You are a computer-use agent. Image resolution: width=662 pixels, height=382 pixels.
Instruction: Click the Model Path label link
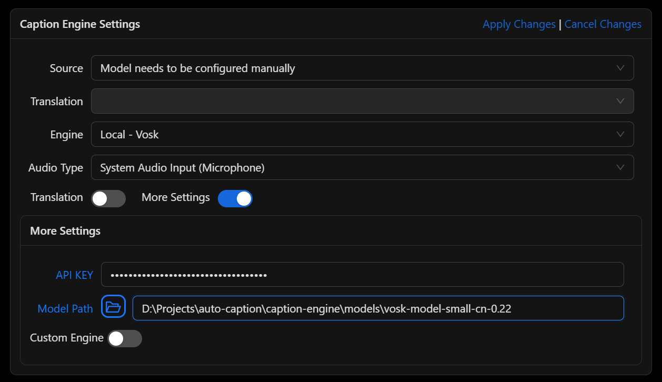point(65,308)
